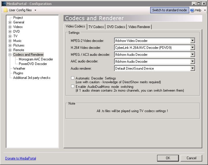Open the H.264 Video decoder dropdown

click(x=192, y=47)
